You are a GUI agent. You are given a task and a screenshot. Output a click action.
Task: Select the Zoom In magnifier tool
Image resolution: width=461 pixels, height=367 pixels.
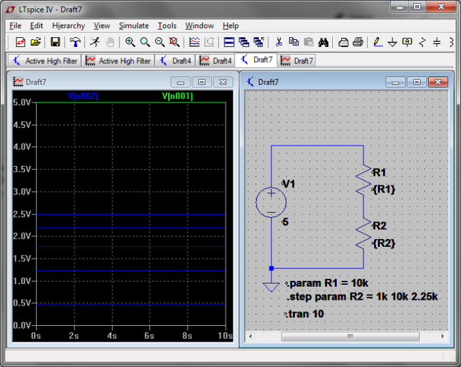click(x=130, y=42)
